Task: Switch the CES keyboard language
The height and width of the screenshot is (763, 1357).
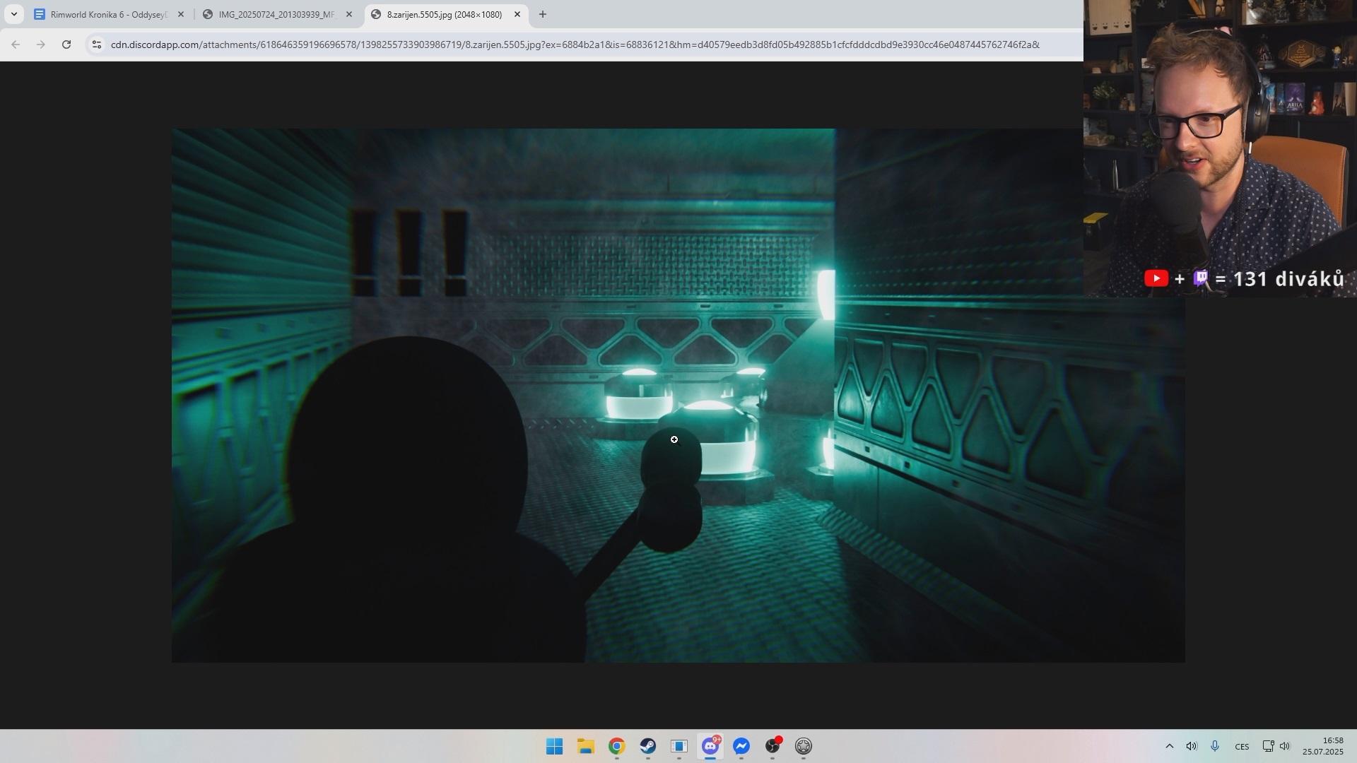Action: 1242,746
